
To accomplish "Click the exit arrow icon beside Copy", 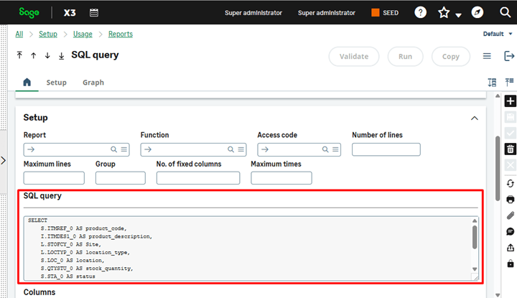I will click(x=509, y=57).
